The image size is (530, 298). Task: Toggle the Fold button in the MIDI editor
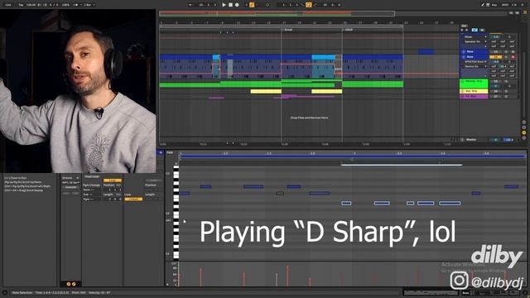pyautogui.click(x=170, y=152)
